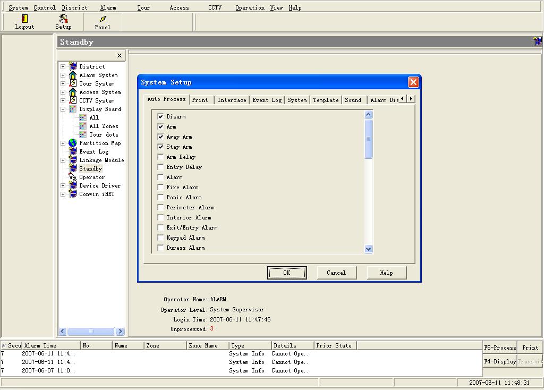This screenshot has height=390, width=545.
Task: Click the dialog Help button
Action: [x=387, y=273]
